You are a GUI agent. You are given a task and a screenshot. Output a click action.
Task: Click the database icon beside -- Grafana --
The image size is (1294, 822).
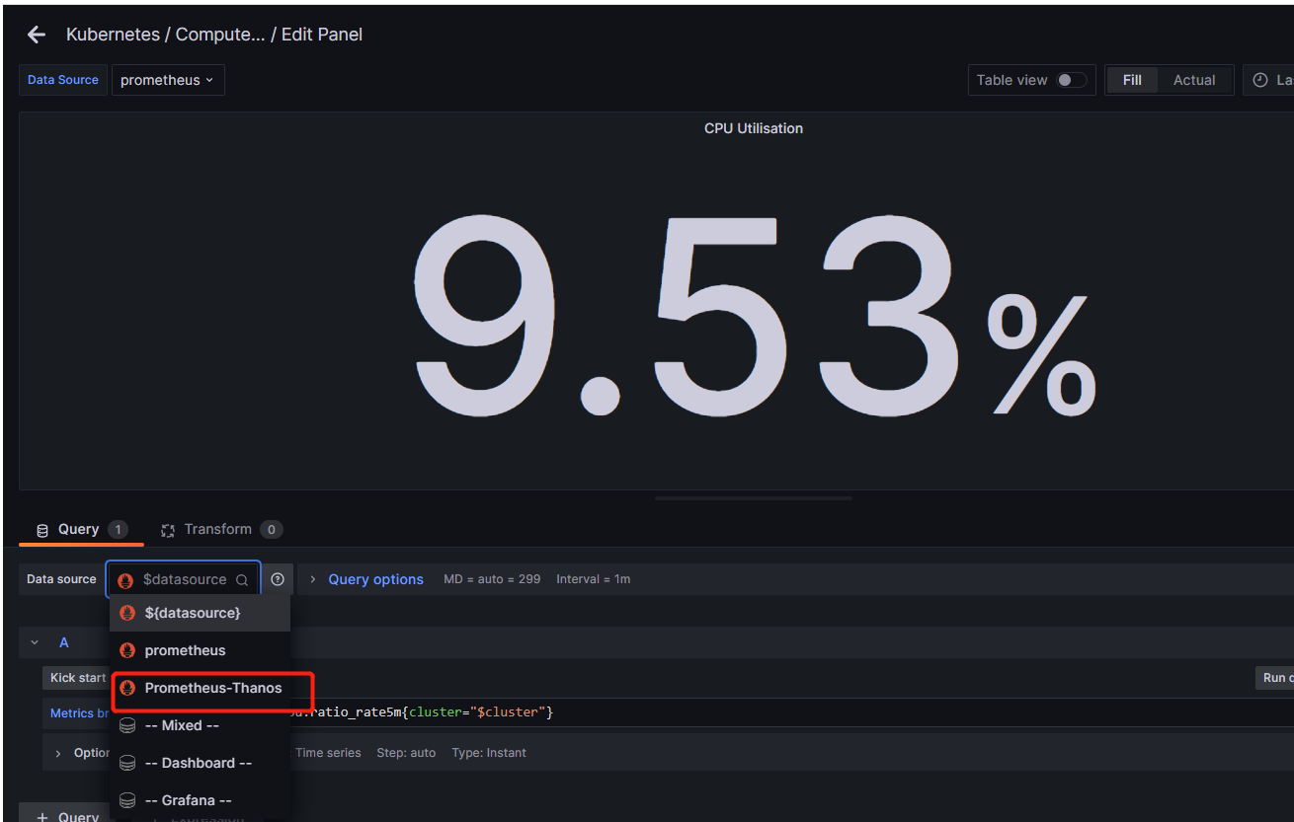pyautogui.click(x=127, y=800)
